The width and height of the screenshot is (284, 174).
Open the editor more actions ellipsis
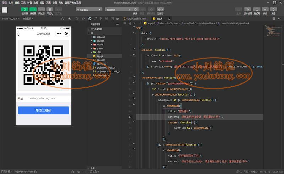click(279, 19)
